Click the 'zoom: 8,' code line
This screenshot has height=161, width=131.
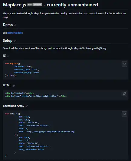23,129
